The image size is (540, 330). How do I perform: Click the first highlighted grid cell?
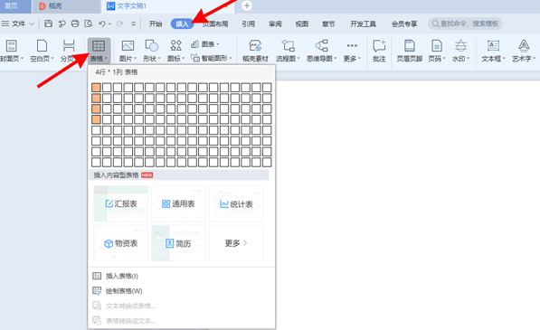(x=96, y=88)
